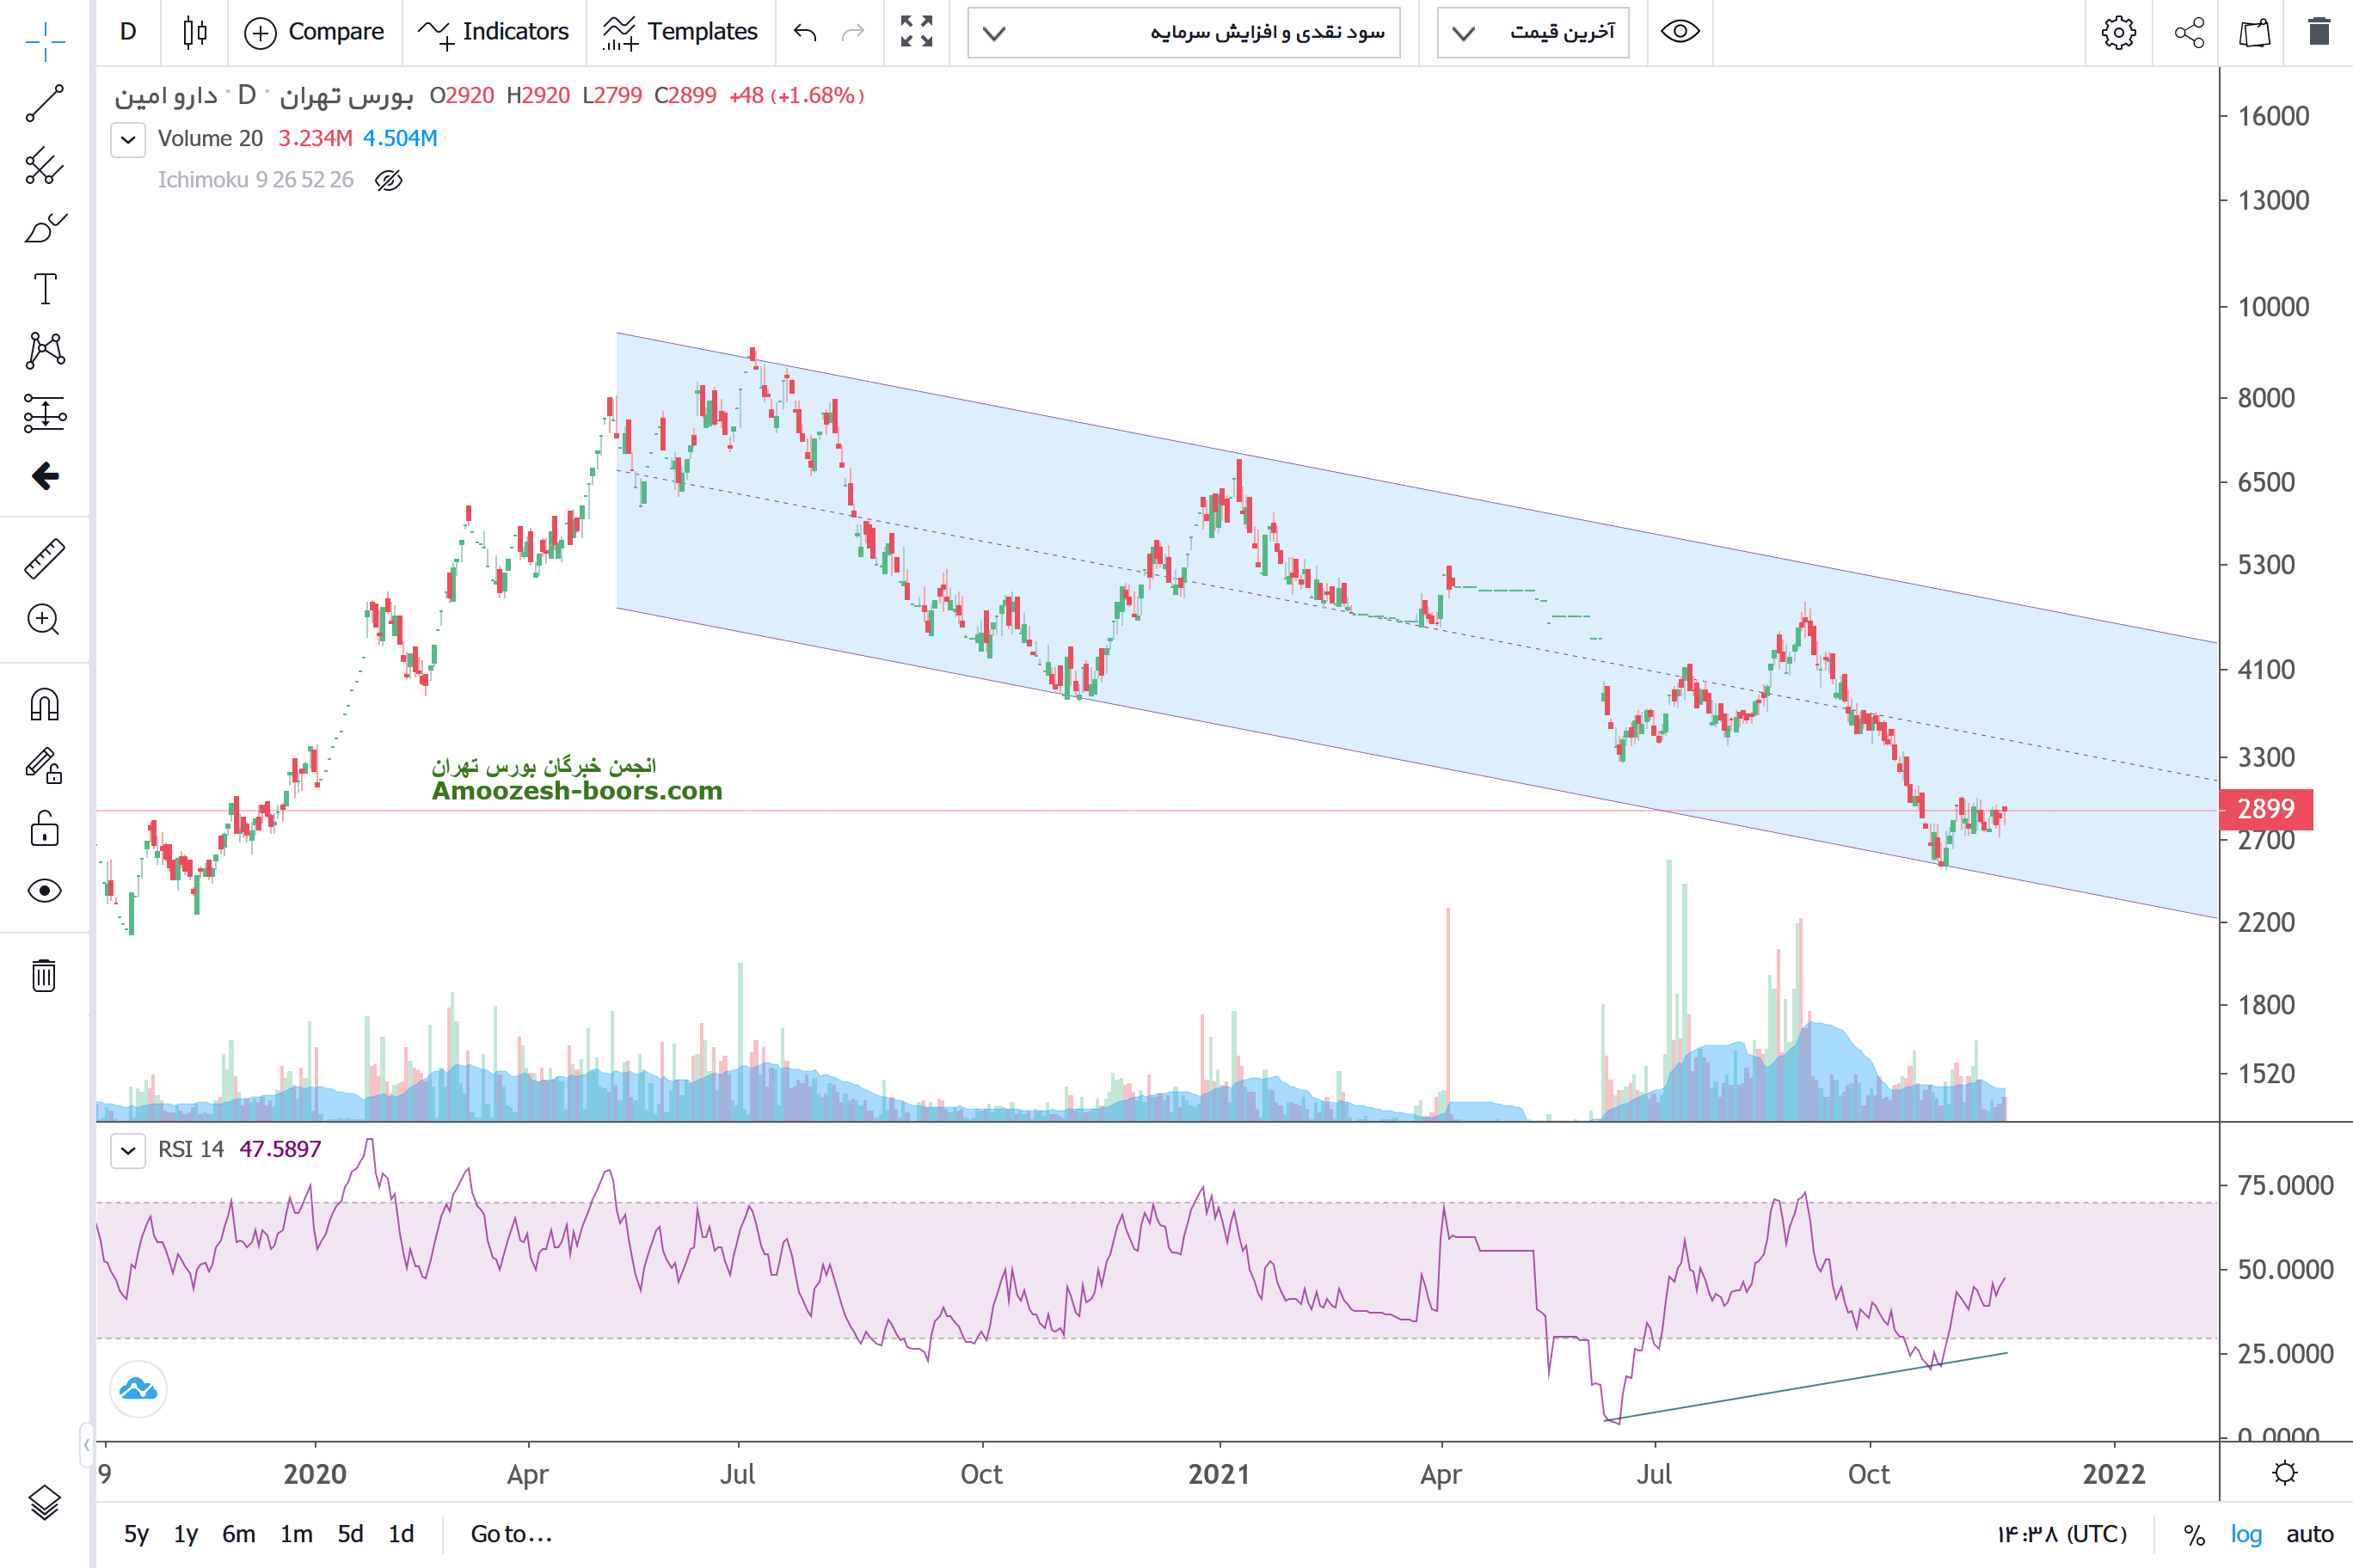Open the ruler measure tool
The height and width of the screenshot is (1568, 2353).
44,559
